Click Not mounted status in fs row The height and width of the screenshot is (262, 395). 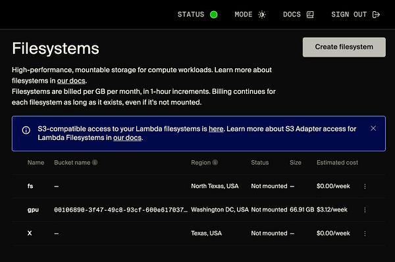[x=269, y=186]
